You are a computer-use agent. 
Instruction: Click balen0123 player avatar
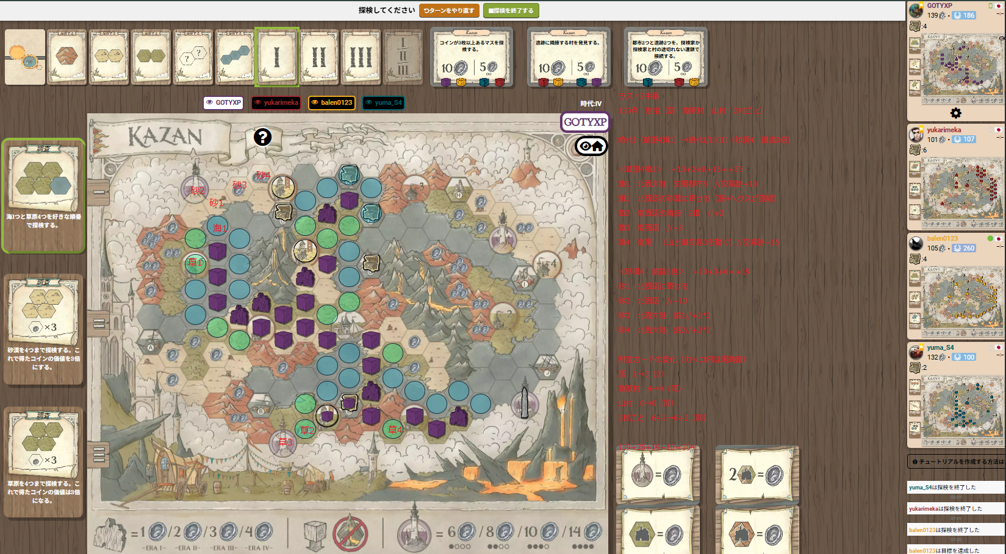[x=916, y=243]
